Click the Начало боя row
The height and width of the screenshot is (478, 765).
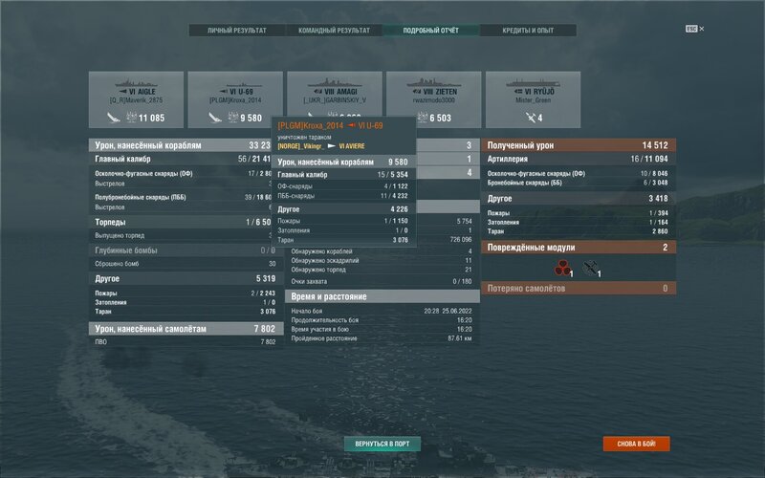[x=382, y=311]
